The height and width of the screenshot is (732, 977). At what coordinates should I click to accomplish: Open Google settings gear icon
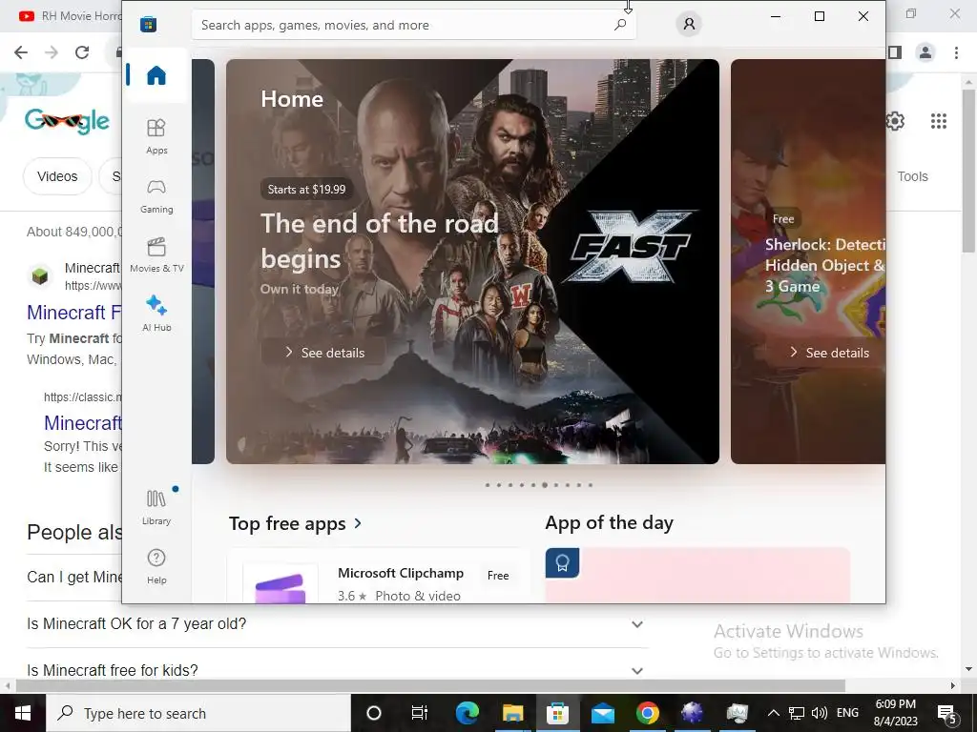click(895, 121)
